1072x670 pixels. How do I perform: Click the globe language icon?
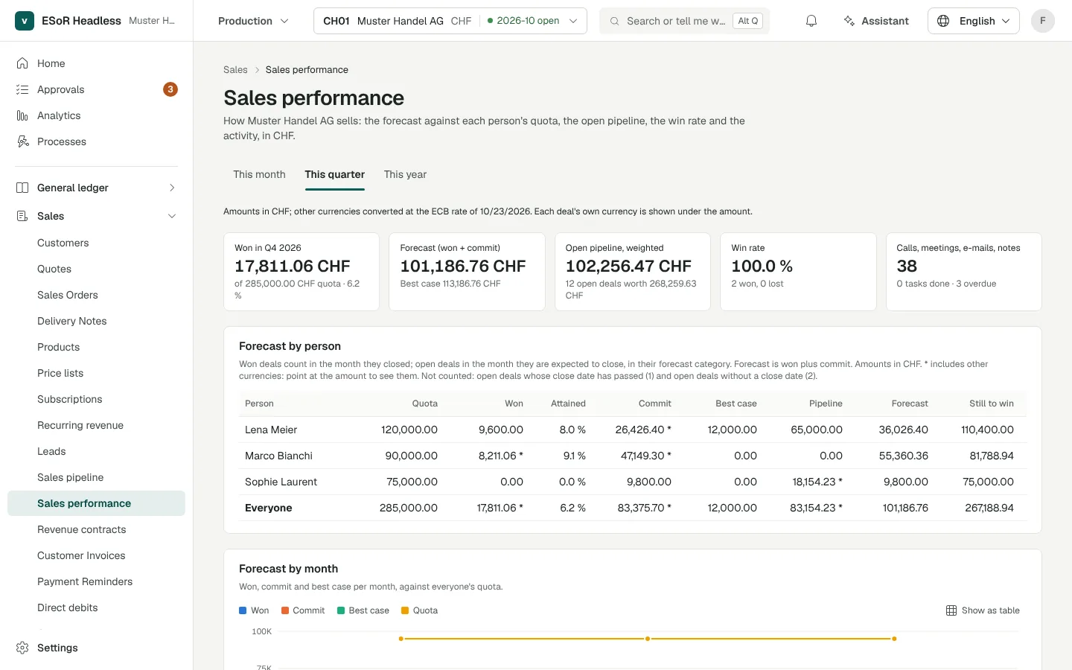click(x=943, y=21)
